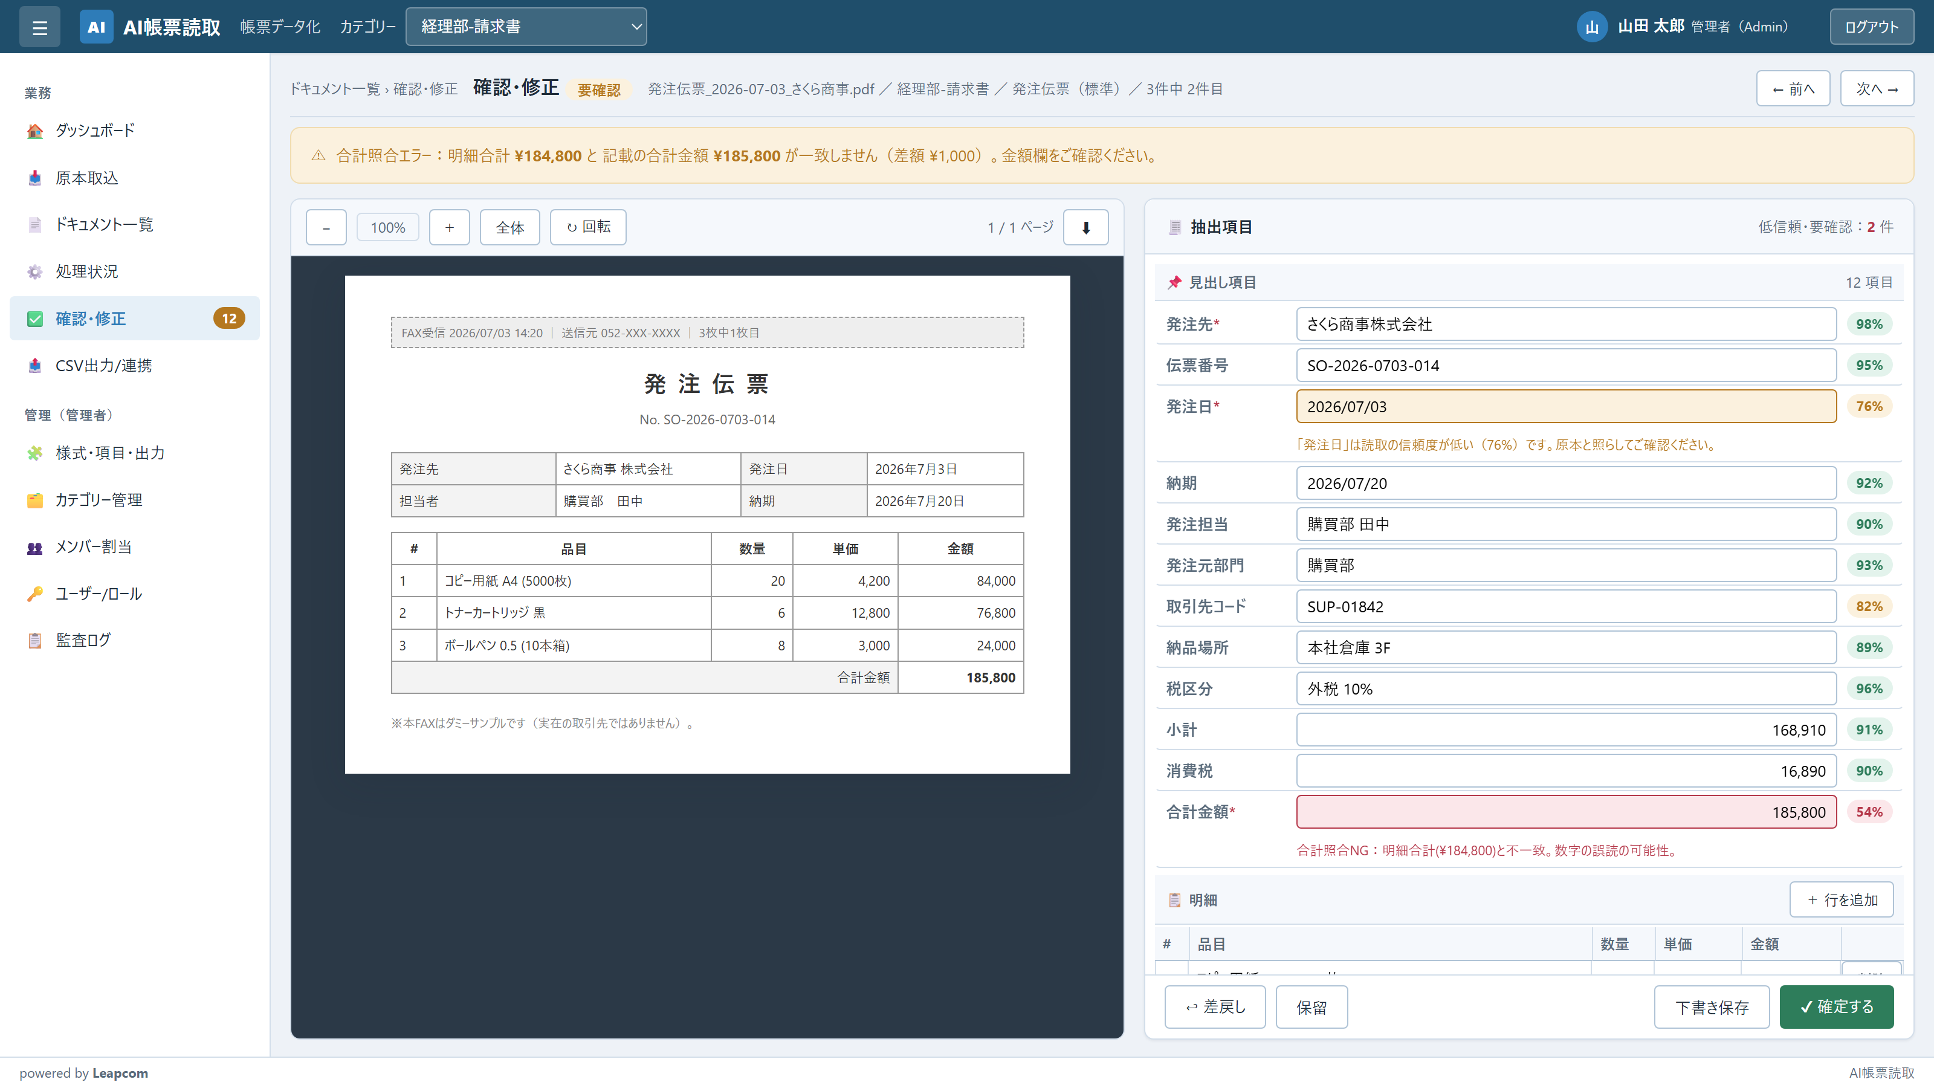1934x1088 pixels.
Task: Save draft with 下書き保存 button
Action: pos(1712,1007)
